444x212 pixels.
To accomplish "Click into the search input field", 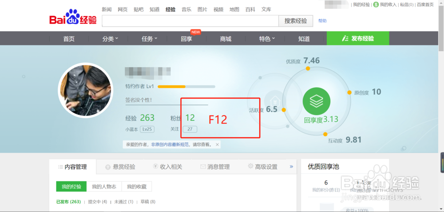I will click(x=190, y=21).
